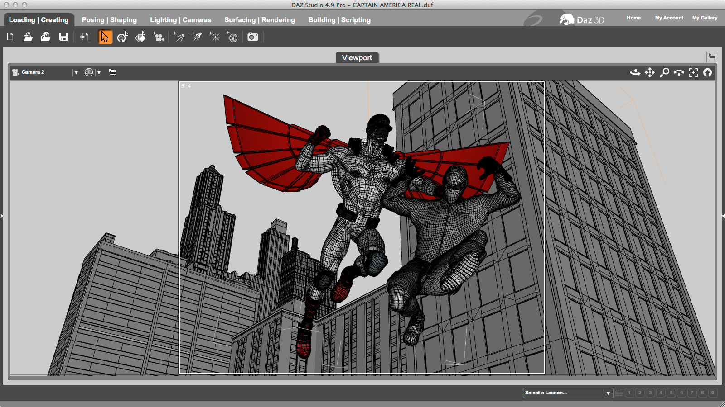Click the Camera 2 label in viewport bar
The image size is (725, 407).
click(x=33, y=72)
